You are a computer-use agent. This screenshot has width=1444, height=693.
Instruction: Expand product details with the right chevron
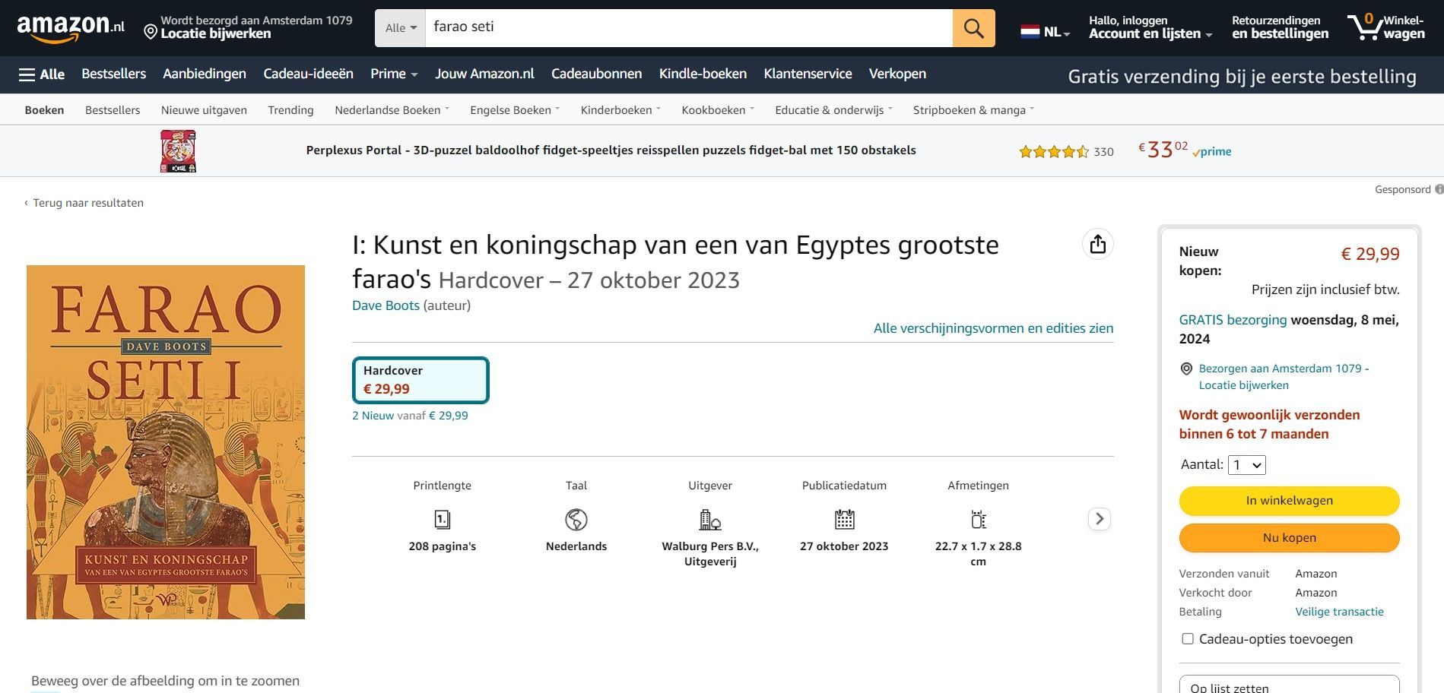[1099, 519]
